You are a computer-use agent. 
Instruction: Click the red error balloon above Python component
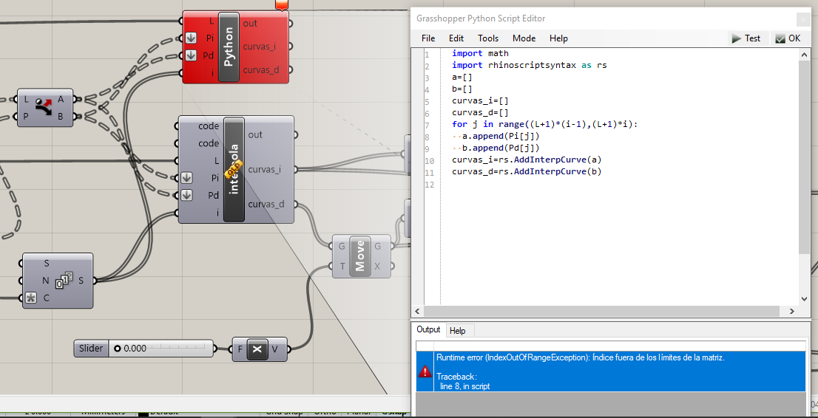pos(281,4)
